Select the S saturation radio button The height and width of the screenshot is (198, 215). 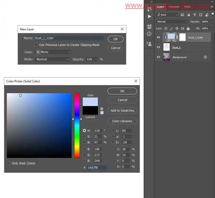click(x=84, y=136)
